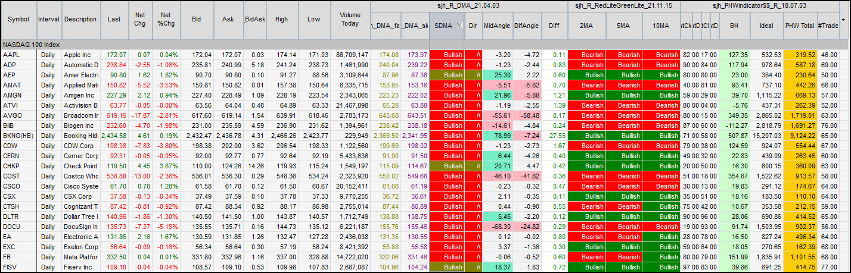Sort by the BH column header
The image size is (851, 273).
pyautogui.click(x=734, y=26)
